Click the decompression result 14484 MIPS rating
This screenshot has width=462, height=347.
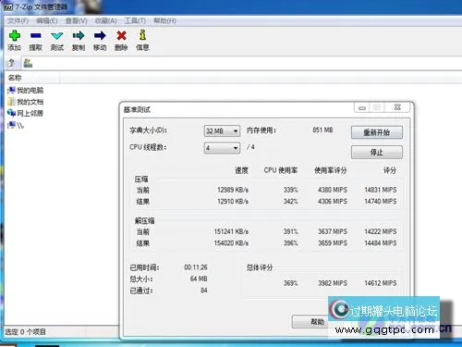coord(381,242)
